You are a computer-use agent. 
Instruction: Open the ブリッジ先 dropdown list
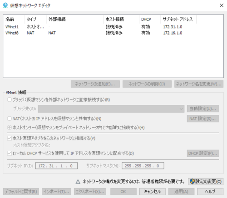click(111, 109)
